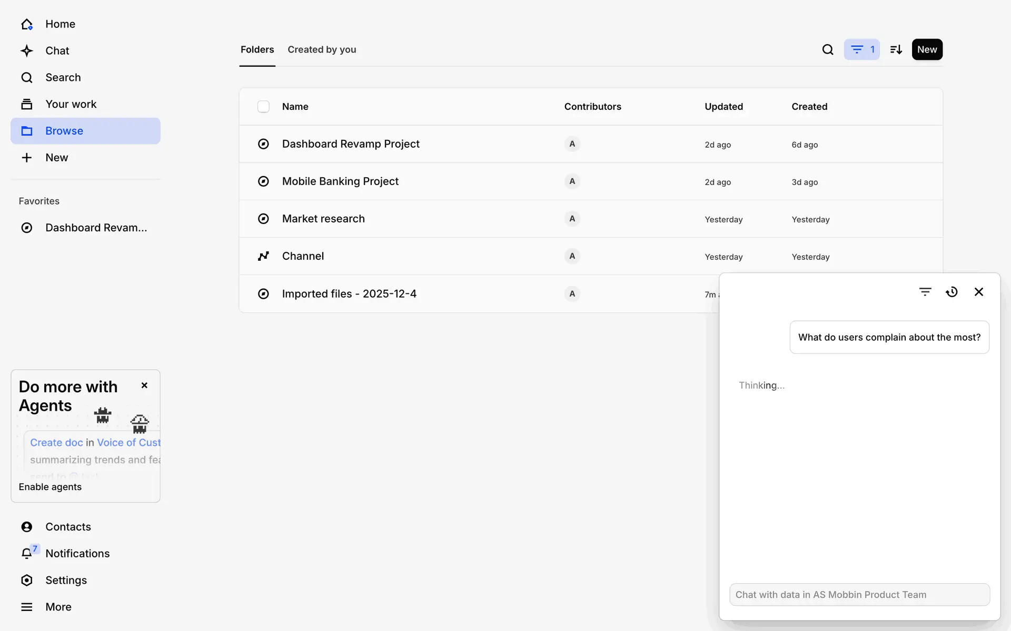Open Settings from the sidebar
This screenshot has width=1011, height=631.
[66, 580]
